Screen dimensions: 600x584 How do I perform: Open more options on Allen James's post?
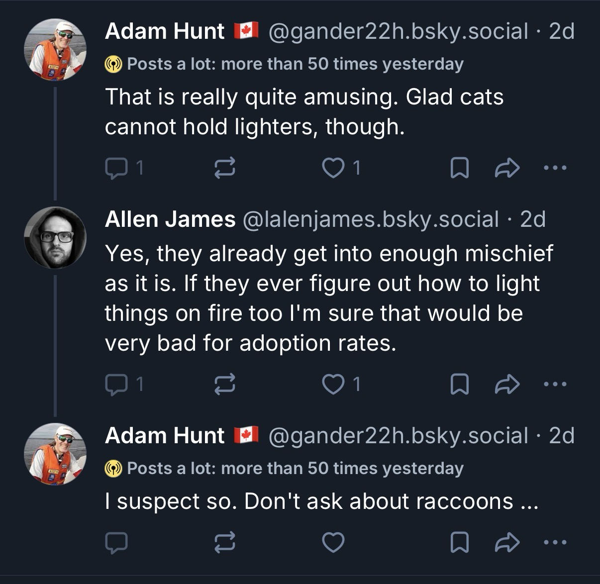pyautogui.click(x=555, y=384)
